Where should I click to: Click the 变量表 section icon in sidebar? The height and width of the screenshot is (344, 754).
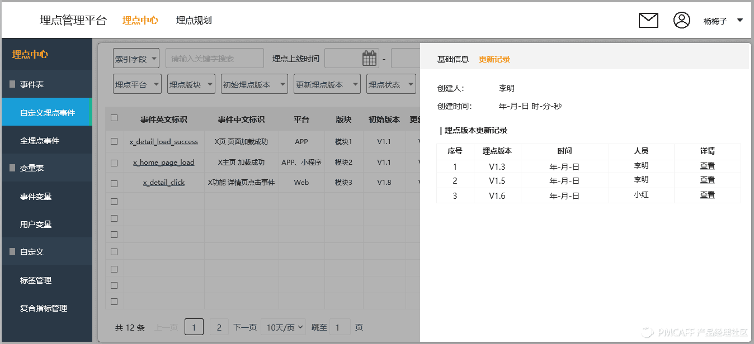click(x=12, y=168)
